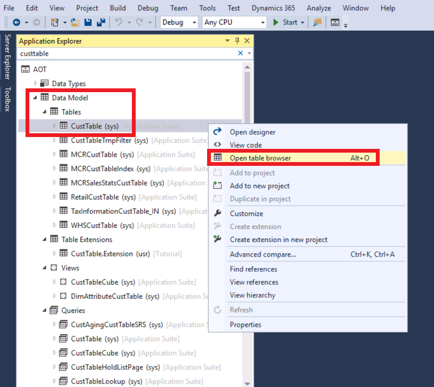
Task: Open a file using the Open File icon
Action: [x=76, y=22]
